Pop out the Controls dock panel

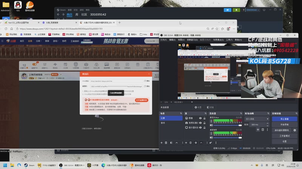click(296, 113)
